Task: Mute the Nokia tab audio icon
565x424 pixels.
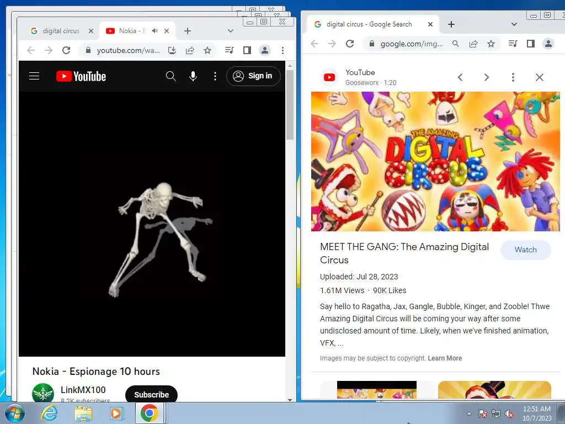Action: pyautogui.click(x=155, y=31)
